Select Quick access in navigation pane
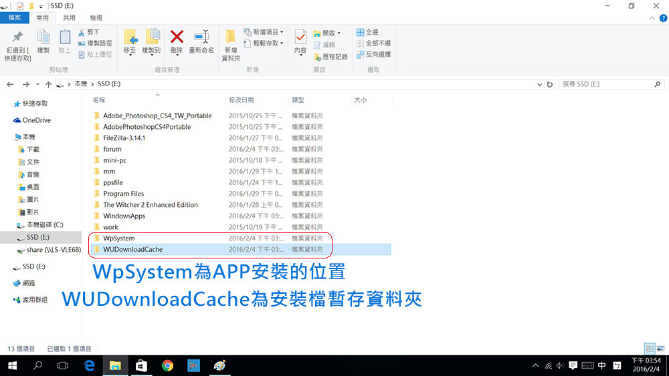669x376 pixels. (31, 104)
